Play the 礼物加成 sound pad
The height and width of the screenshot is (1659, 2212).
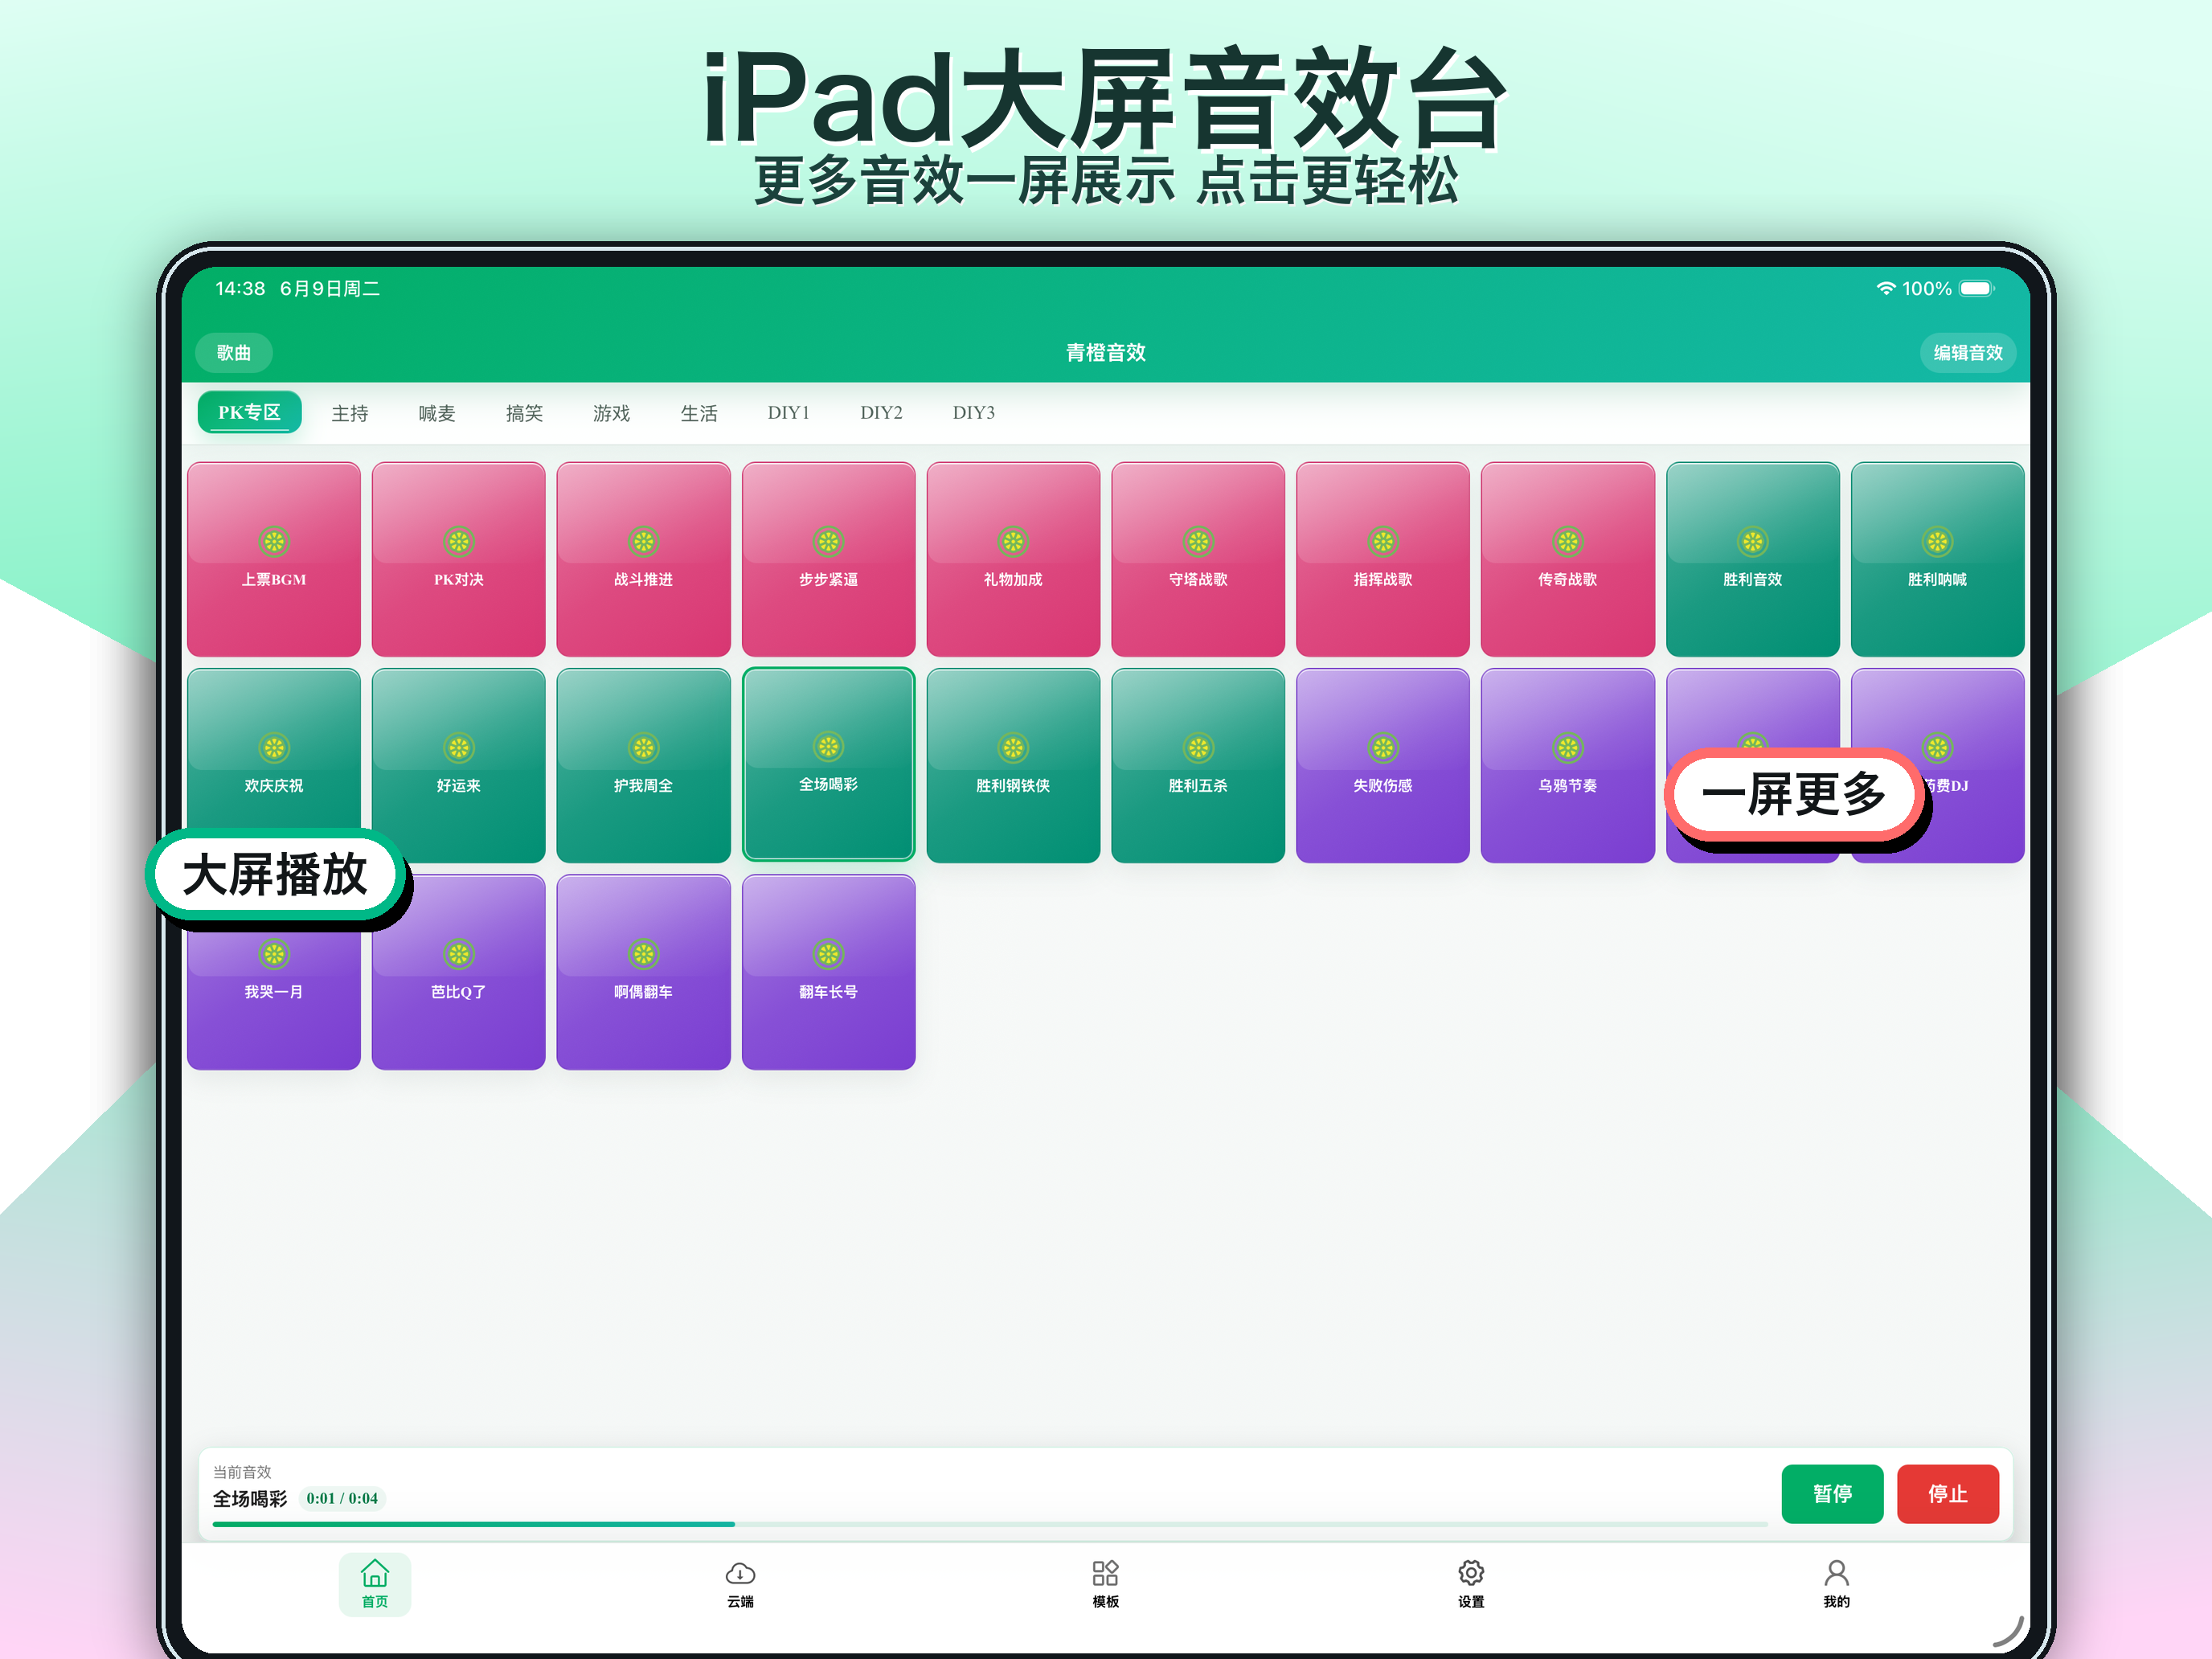1013,559
